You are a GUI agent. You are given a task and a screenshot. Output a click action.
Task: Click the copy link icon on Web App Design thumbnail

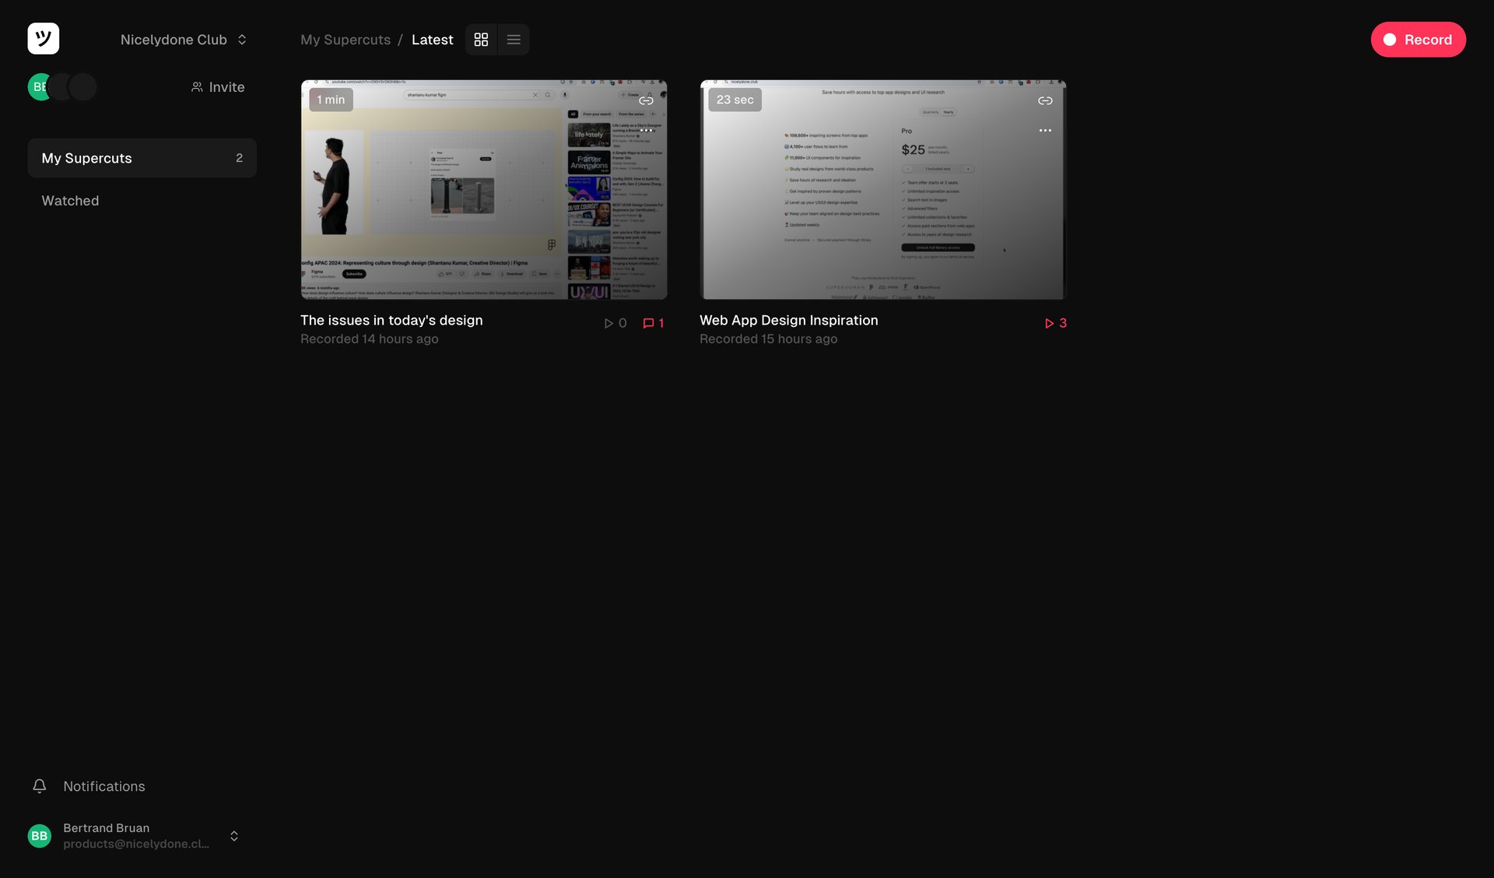(x=1045, y=100)
